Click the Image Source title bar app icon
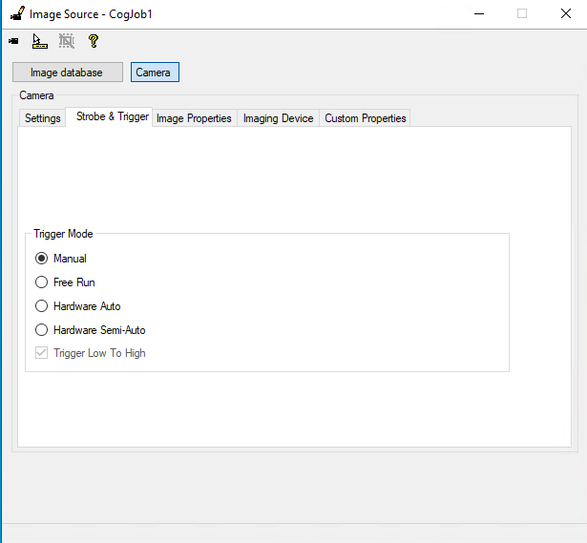The image size is (587, 543). click(x=16, y=14)
